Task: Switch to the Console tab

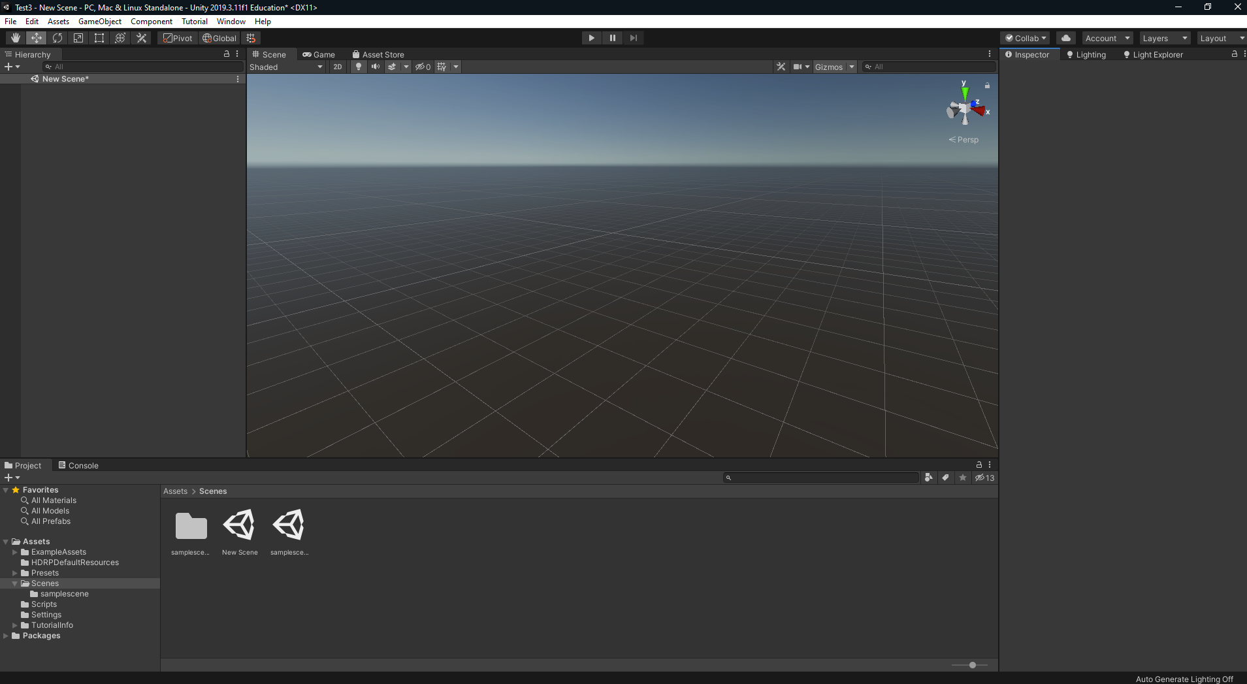Action: pos(78,466)
